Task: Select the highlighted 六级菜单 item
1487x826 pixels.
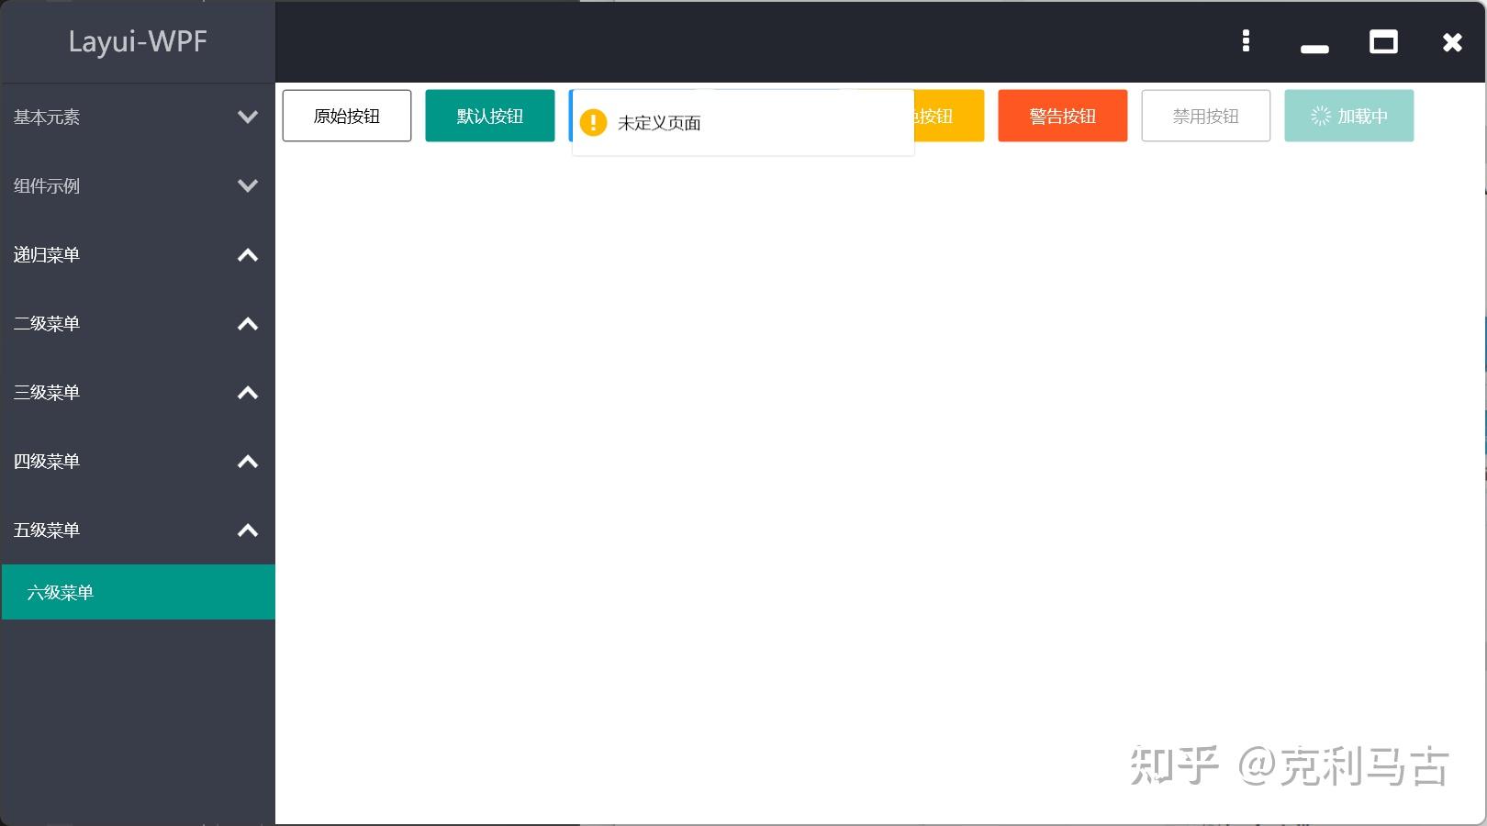Action: coord(138,592)
